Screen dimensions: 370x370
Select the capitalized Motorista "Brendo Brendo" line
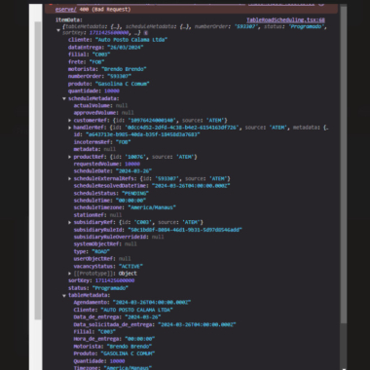coord(113,347)
